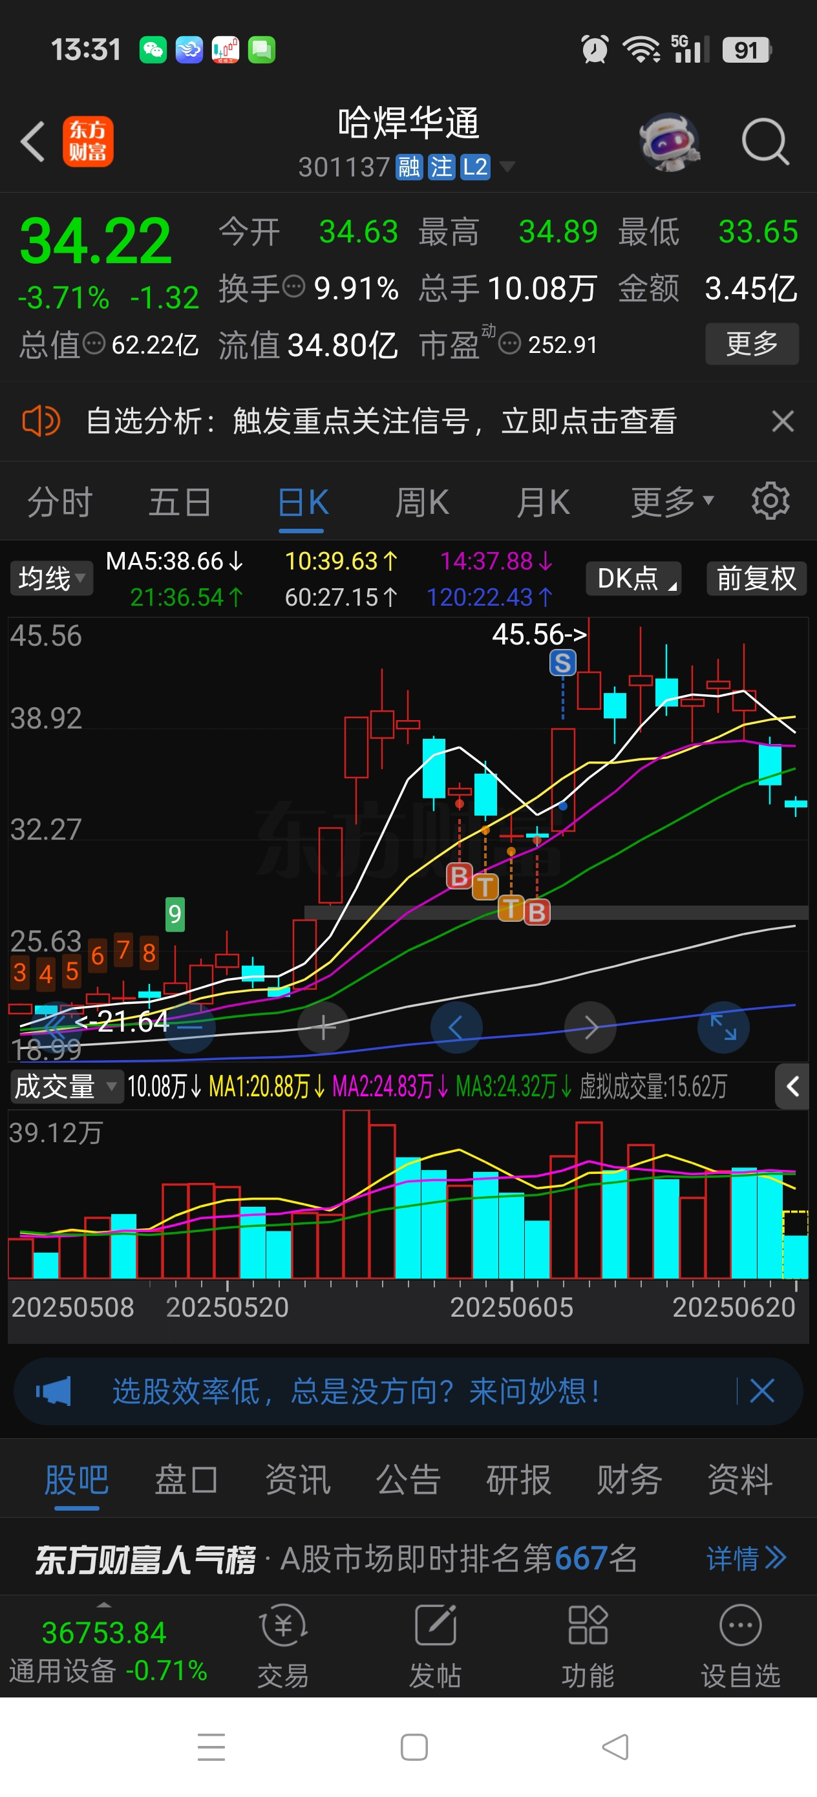Switch to 分时 chart tab

pos(59,502)
